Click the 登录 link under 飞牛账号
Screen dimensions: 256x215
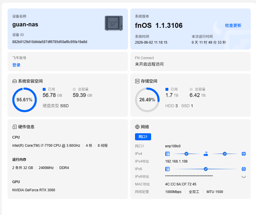click(16, 65)
